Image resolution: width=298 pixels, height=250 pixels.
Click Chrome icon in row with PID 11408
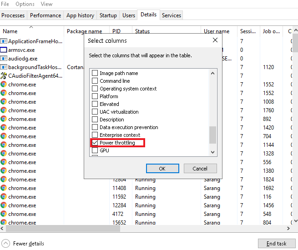click(4, 188)
